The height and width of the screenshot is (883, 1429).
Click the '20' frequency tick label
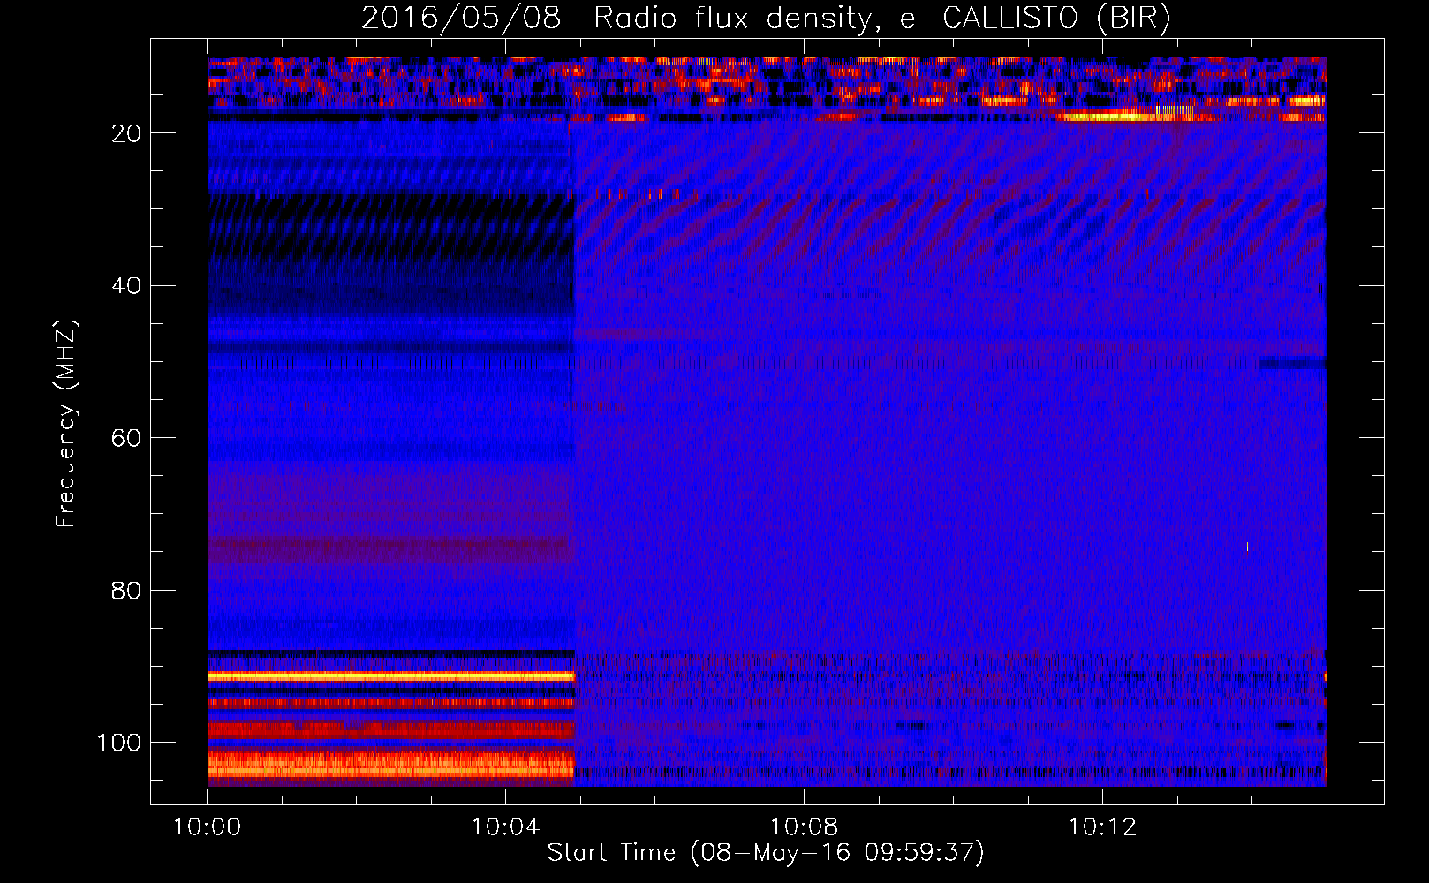(x=127, y=133)
